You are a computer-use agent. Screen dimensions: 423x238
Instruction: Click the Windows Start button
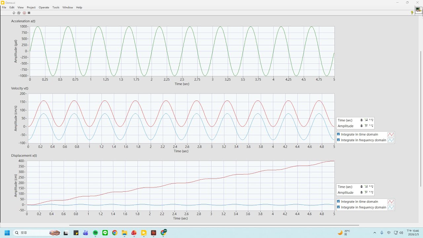[7, 233]
